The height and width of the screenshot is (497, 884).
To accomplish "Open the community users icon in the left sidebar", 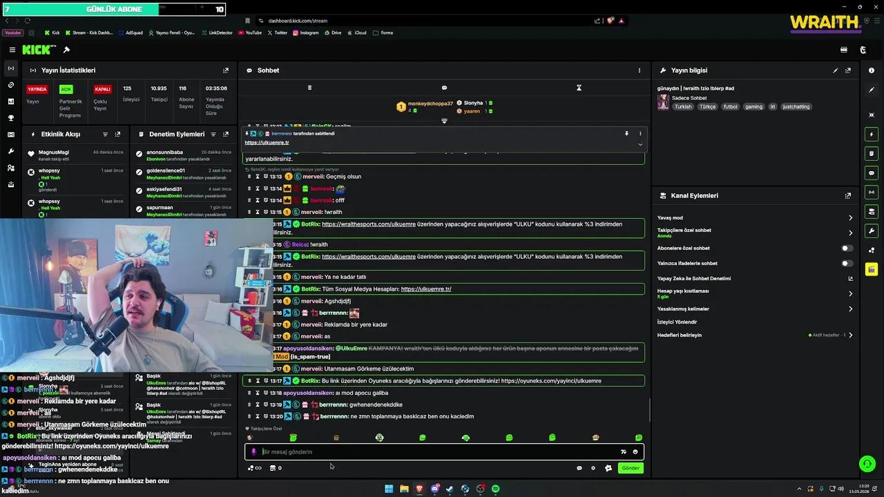I will 10,168.
